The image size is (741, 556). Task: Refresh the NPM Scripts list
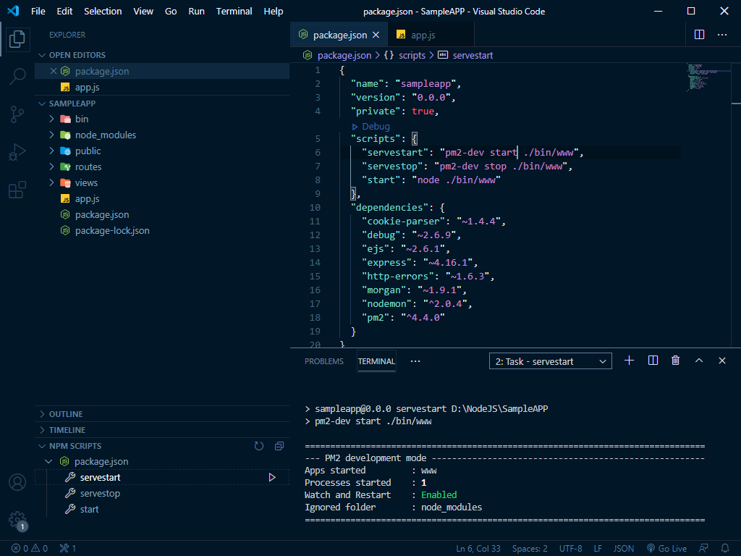point(258,446)
